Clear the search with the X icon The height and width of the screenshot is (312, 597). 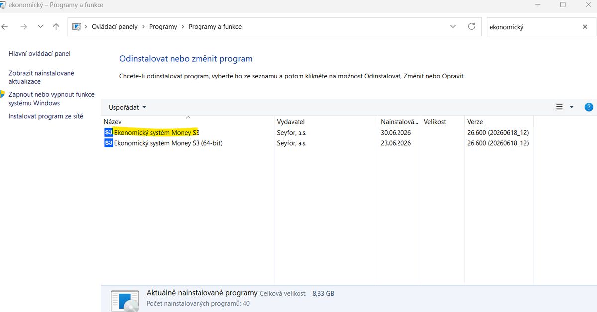tap(585, 27)
